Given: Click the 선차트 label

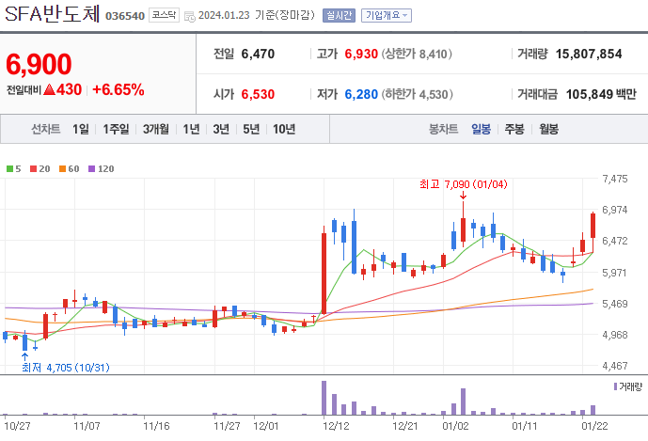Looking at the screenshot, I should tap(46, 130).
